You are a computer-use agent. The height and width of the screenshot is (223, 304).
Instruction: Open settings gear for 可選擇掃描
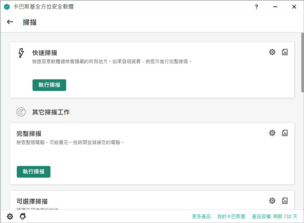tap(272, 200)
